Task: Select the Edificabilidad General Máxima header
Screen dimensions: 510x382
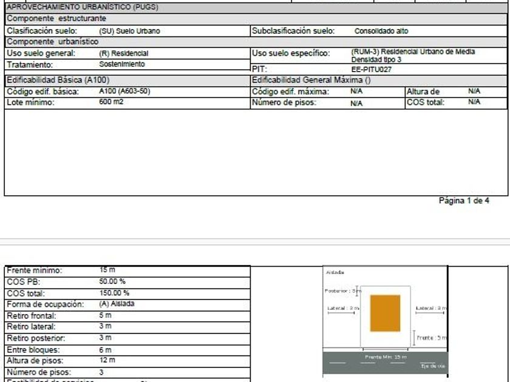Action: [x=311, y=80]
